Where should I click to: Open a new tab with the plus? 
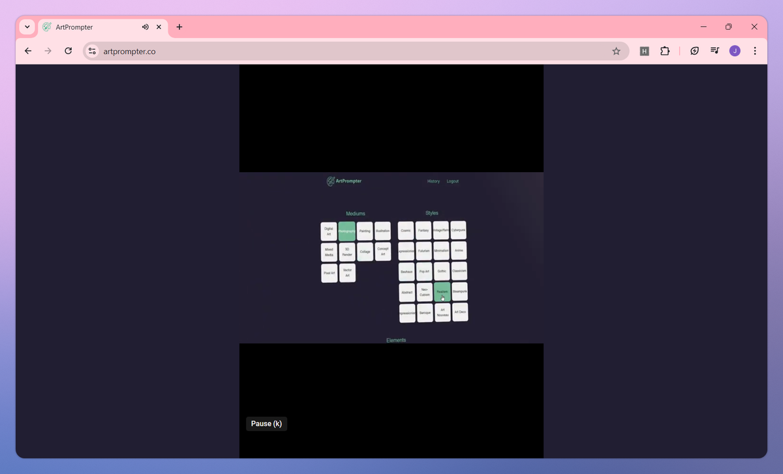pos(179,27)
